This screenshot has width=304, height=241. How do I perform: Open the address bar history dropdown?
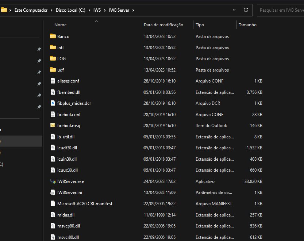click(234, 10)
